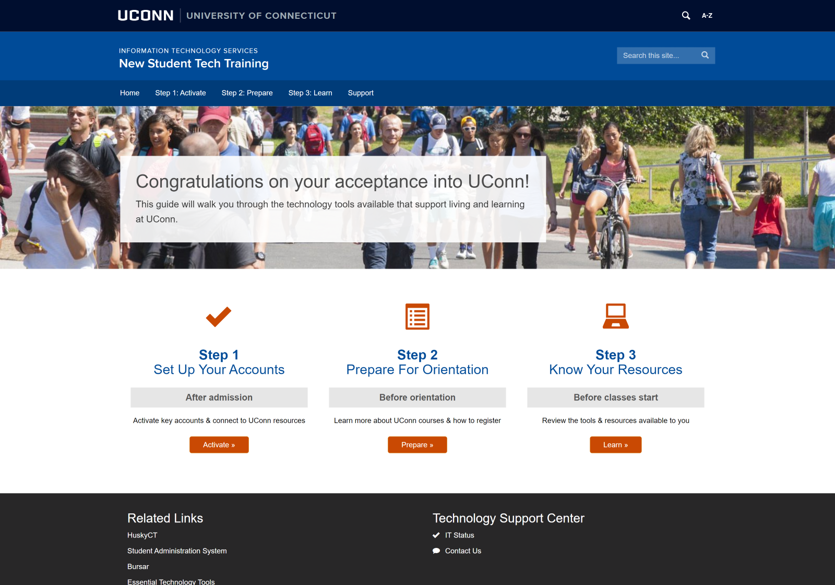Go to the Home menu item
The width and height of the screenshot is (835, 585).
(129, 93)
